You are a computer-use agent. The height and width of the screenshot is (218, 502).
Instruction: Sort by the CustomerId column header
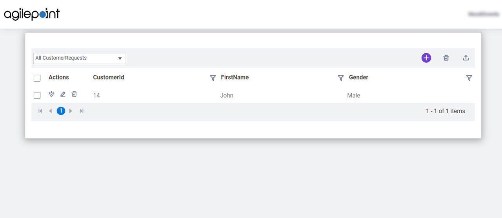coord(109,78)
